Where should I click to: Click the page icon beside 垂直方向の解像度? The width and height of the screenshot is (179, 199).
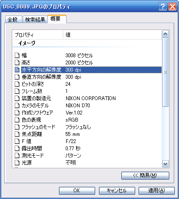tap(17, 77)
